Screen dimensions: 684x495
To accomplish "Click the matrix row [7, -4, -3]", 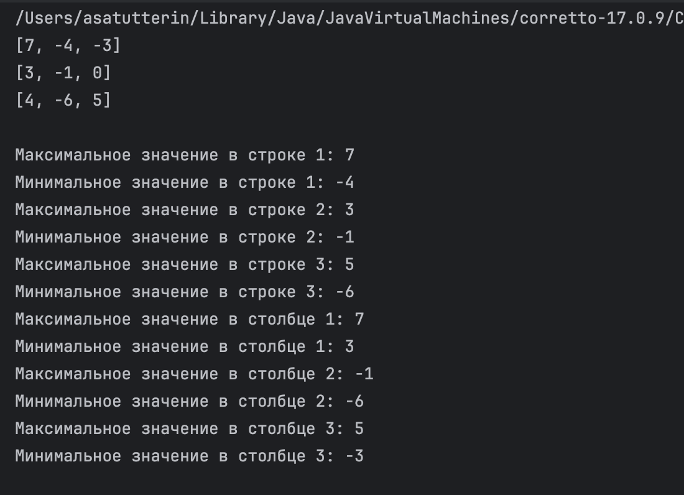I will [x=68, y=45].
